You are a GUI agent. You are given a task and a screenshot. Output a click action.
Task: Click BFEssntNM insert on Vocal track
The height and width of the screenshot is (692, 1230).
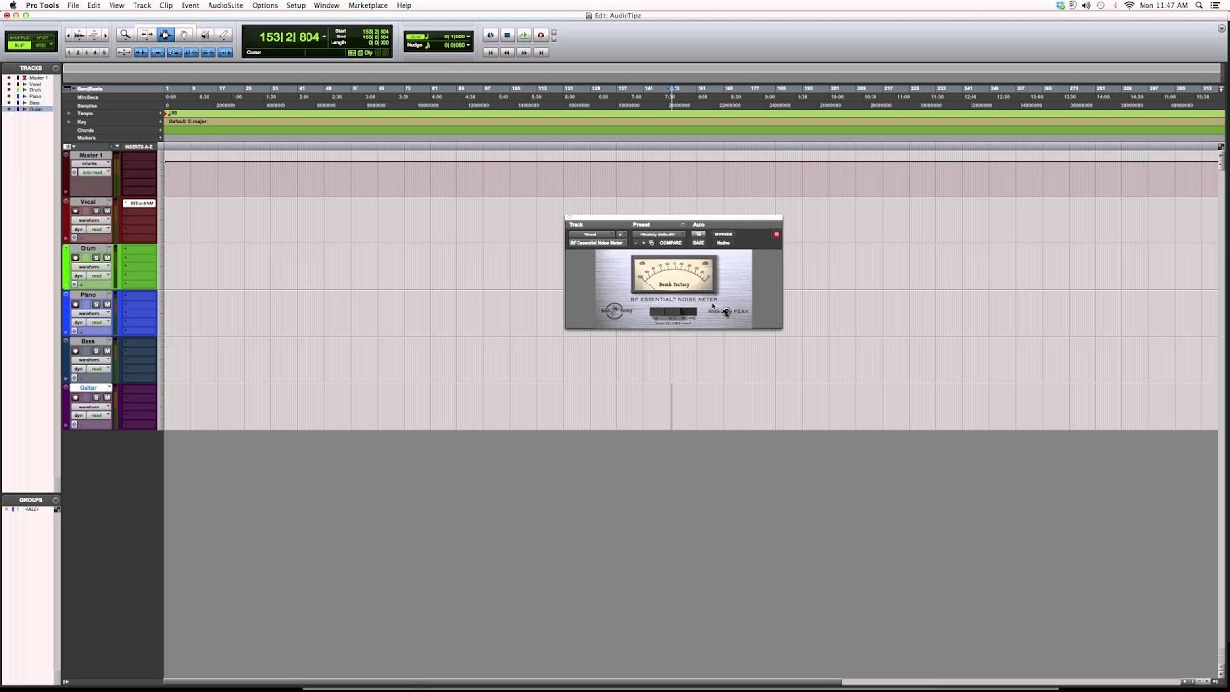139,203
